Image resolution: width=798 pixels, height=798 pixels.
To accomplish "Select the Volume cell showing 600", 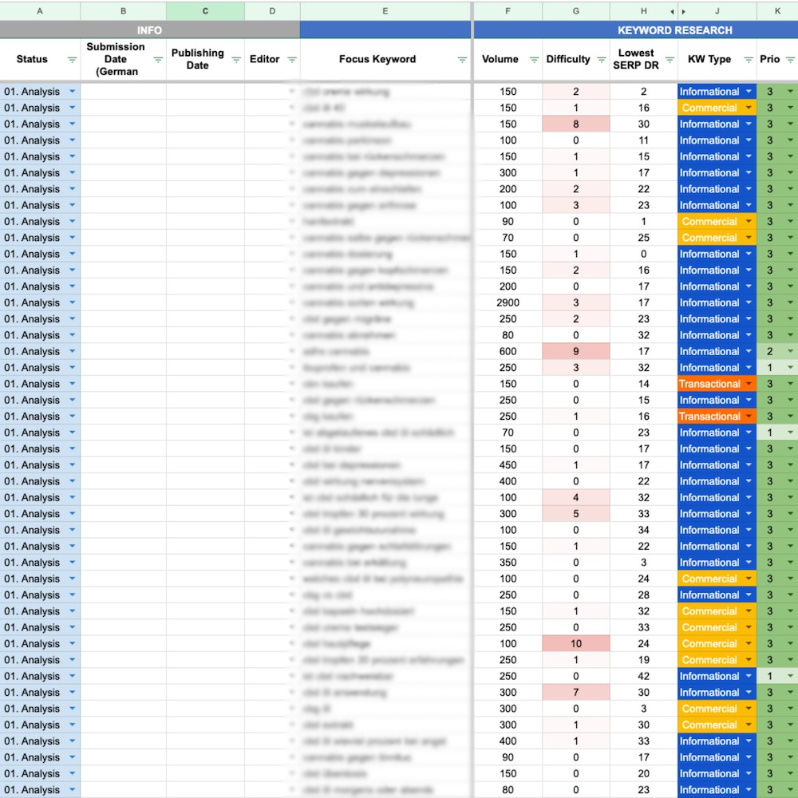I will pos(508,351).
